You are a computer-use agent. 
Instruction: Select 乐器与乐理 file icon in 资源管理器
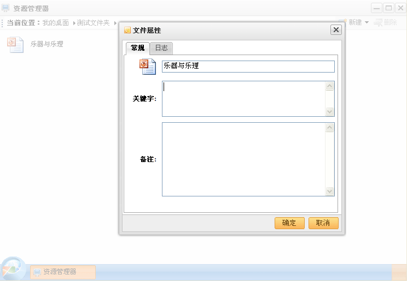[x=15, y=45]
